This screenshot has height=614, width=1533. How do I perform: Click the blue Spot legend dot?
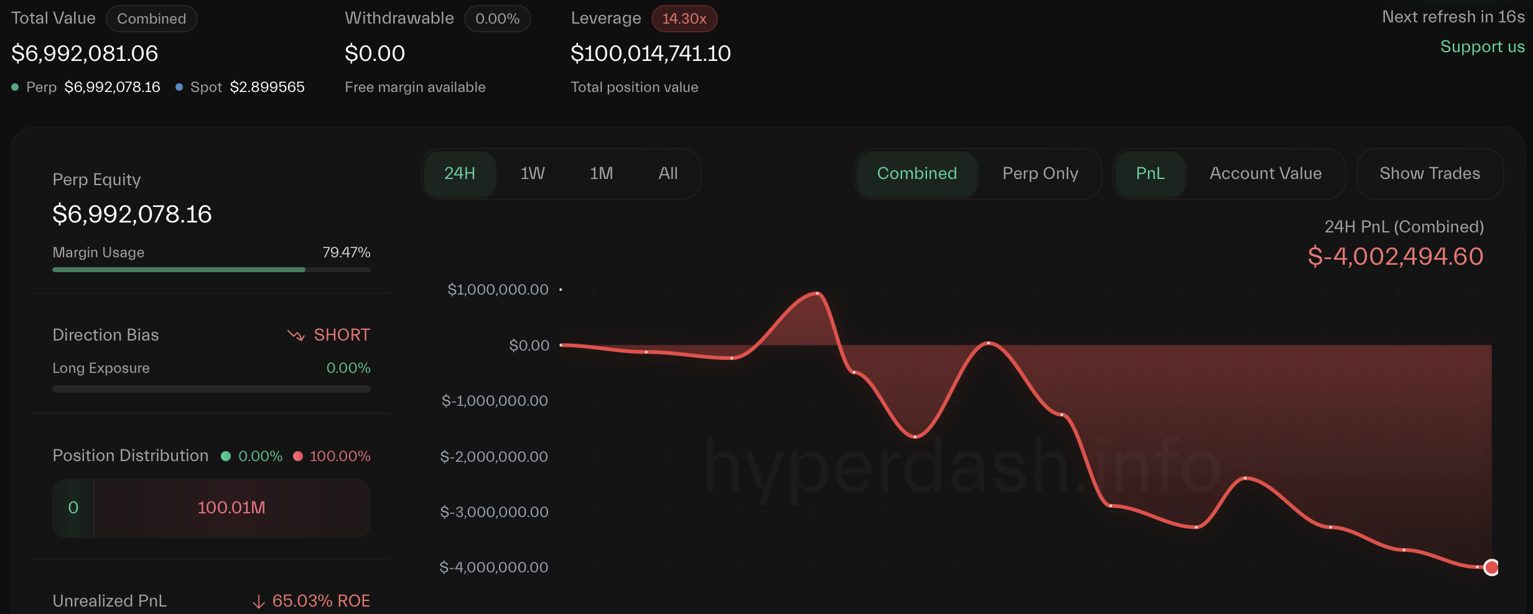tap(179, 87)
